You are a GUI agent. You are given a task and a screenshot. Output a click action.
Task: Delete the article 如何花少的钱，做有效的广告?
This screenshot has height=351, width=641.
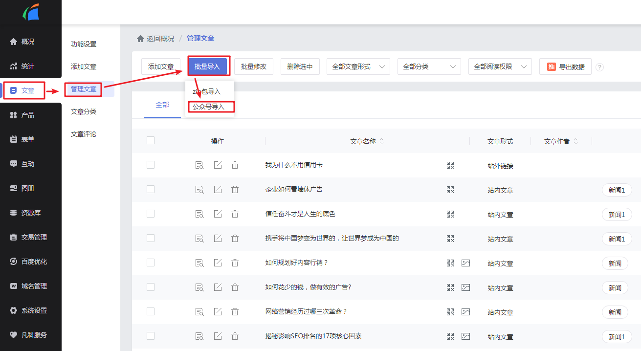coord(235,287)
